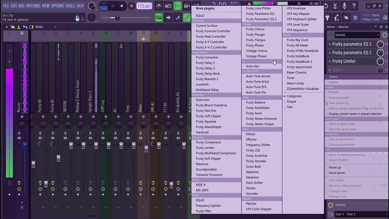389x219 pixels.
Task: Click the blue routing icon in mixer toolbar
Action: point(25,27)
